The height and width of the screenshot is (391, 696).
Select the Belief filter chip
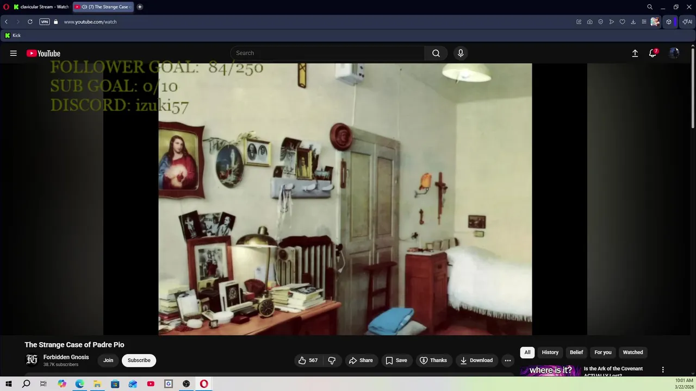(576, 352)
